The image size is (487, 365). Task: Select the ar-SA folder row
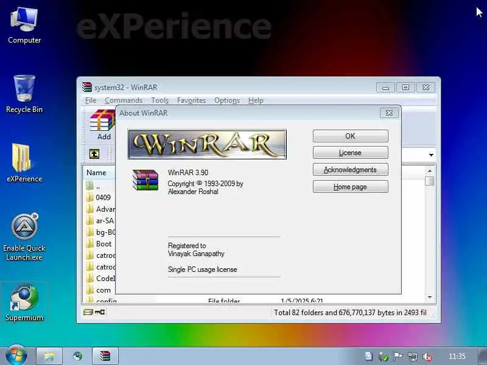(100, 221)
